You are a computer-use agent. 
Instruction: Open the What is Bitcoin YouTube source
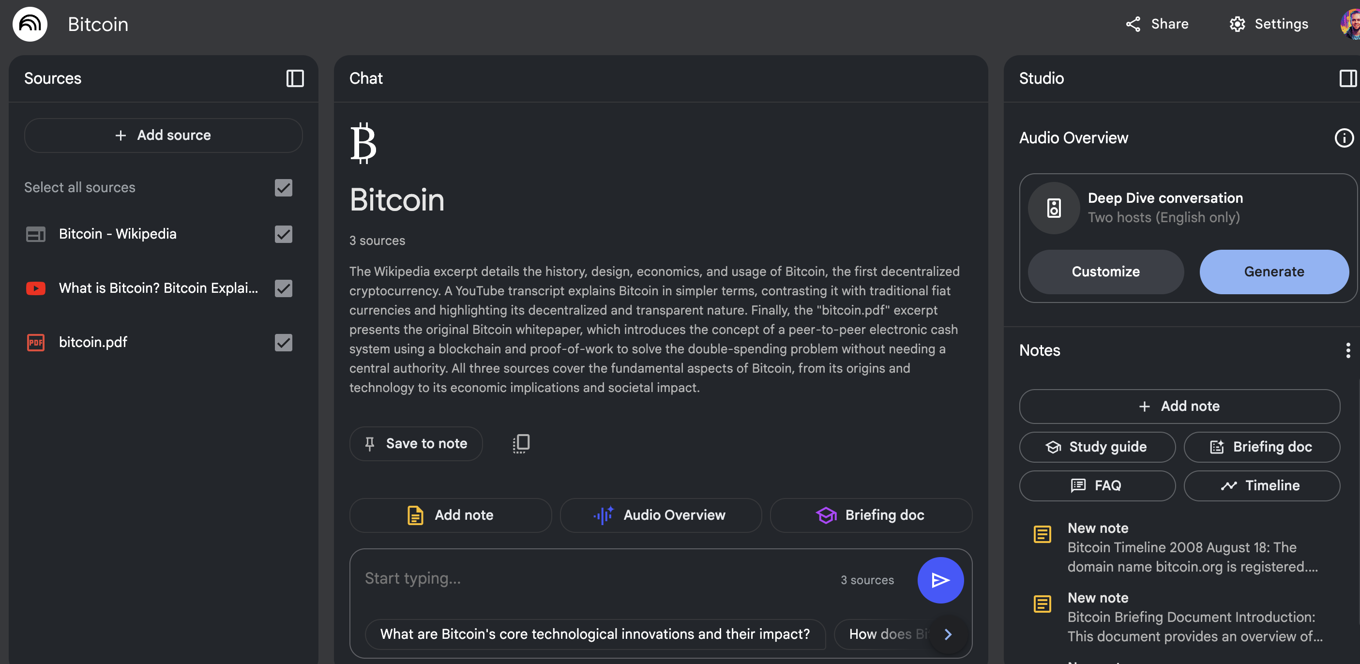point(158,288)
